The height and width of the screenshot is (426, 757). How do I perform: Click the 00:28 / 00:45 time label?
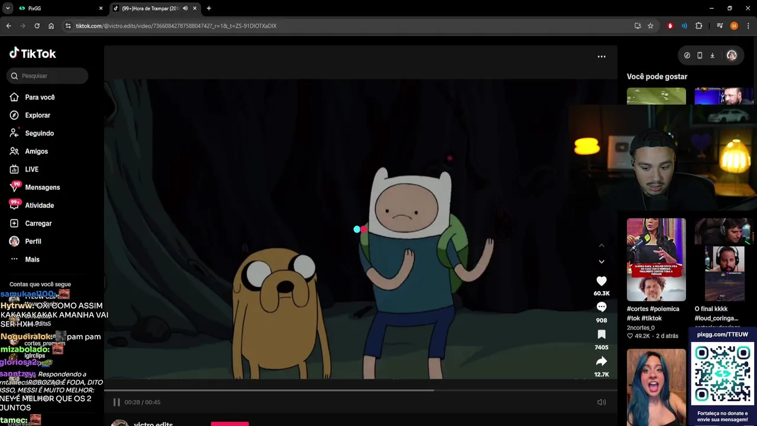click(143, 402)
